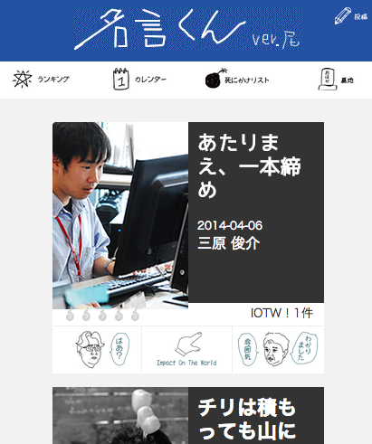Click date 2014-04-06

point(230,225)
